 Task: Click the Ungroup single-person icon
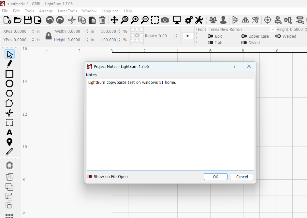(223, 20)
